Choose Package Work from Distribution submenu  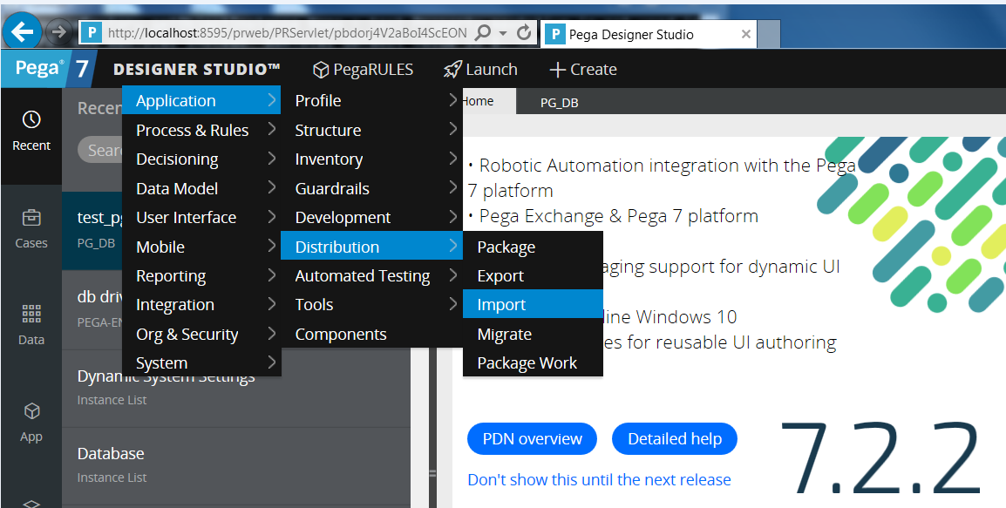coord(533,363)
